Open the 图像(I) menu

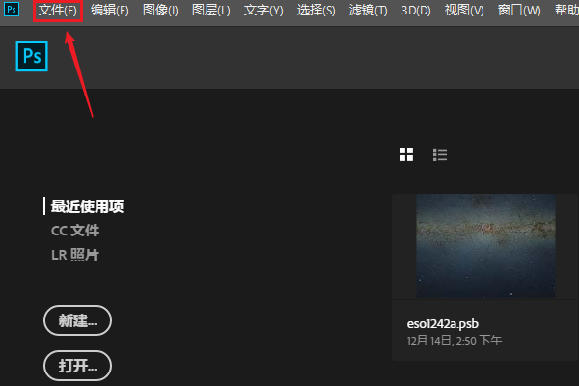point(160,11)
